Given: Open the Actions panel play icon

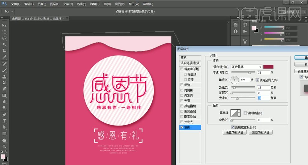Looking at the screenshot, I should click(x=245, y=31).
